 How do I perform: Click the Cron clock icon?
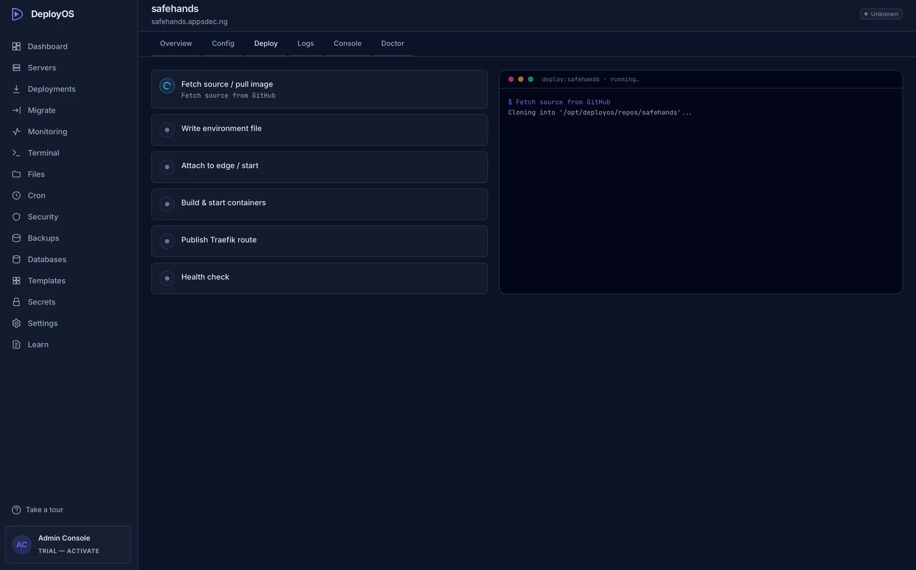coord(17,196)
